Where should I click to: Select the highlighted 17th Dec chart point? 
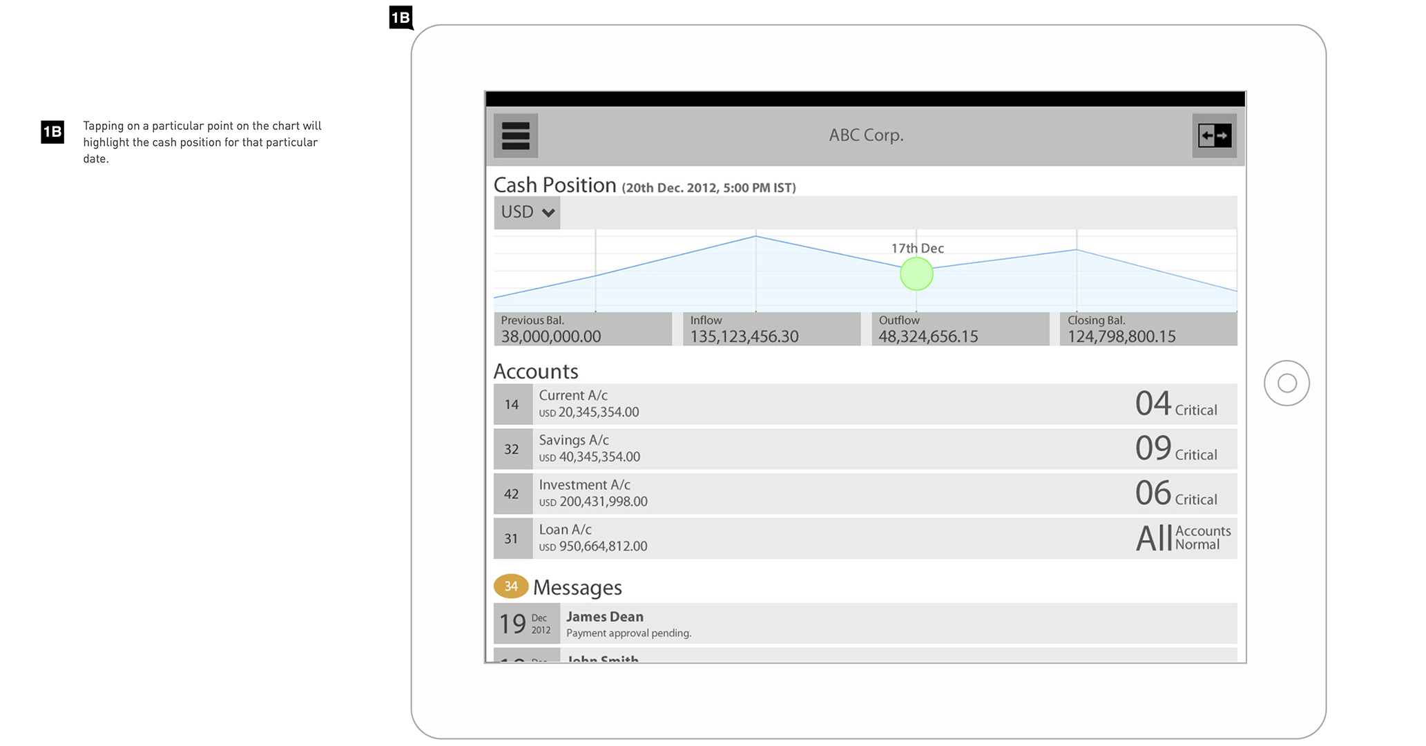[916, 274]
